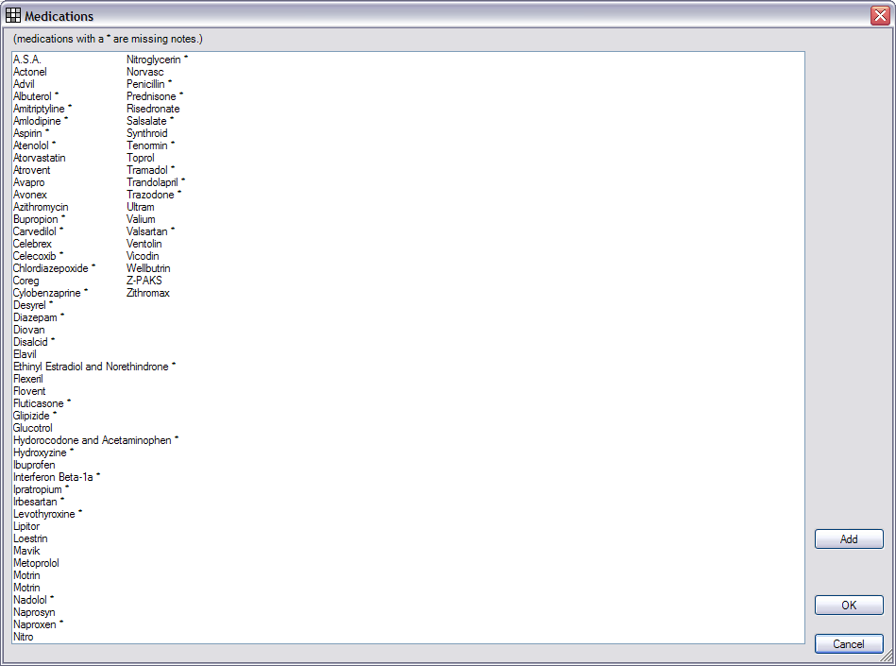Select Bupropion entry

click(39, 219)
